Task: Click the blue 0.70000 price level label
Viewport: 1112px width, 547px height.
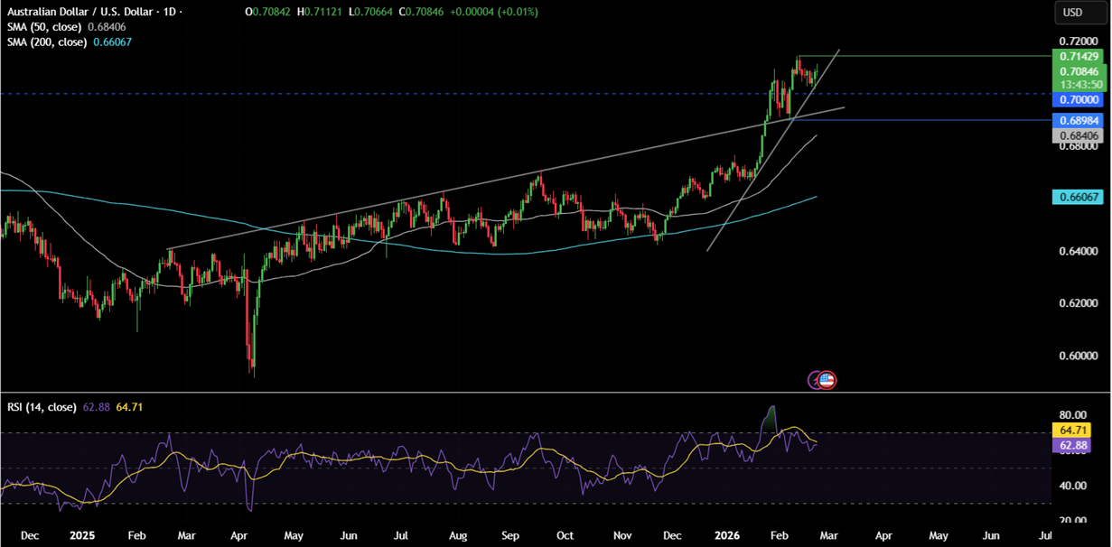Action: 1079,100
